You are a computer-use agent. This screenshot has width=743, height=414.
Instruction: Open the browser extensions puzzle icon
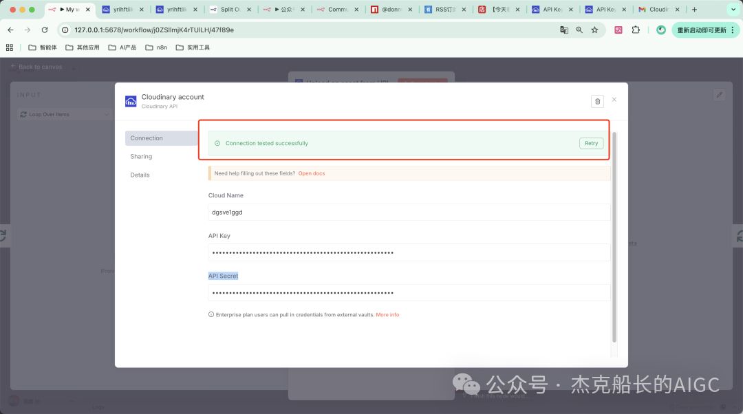click(636, 30)
